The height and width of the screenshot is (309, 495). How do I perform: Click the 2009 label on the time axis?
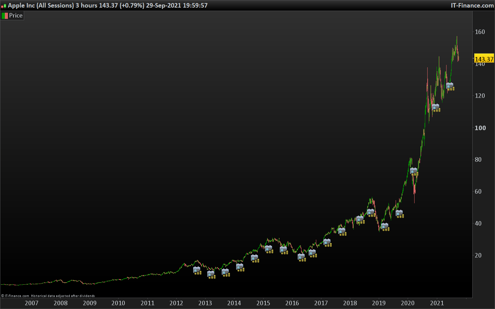[90, 303]
